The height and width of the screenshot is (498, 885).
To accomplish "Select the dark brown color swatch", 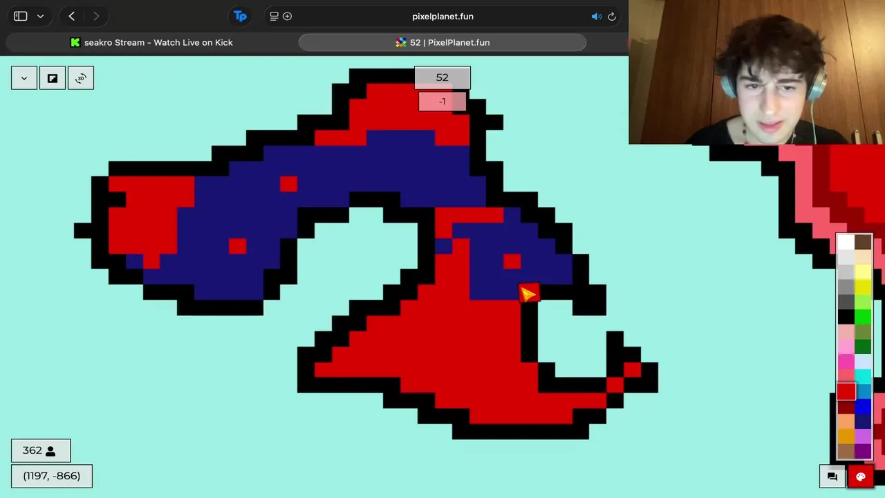I will 863,242.
